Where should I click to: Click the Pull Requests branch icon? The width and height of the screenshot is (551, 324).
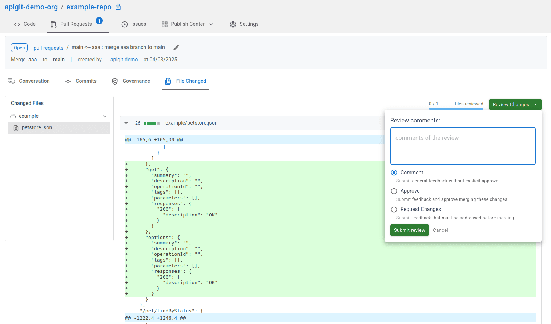coord(54,24)
